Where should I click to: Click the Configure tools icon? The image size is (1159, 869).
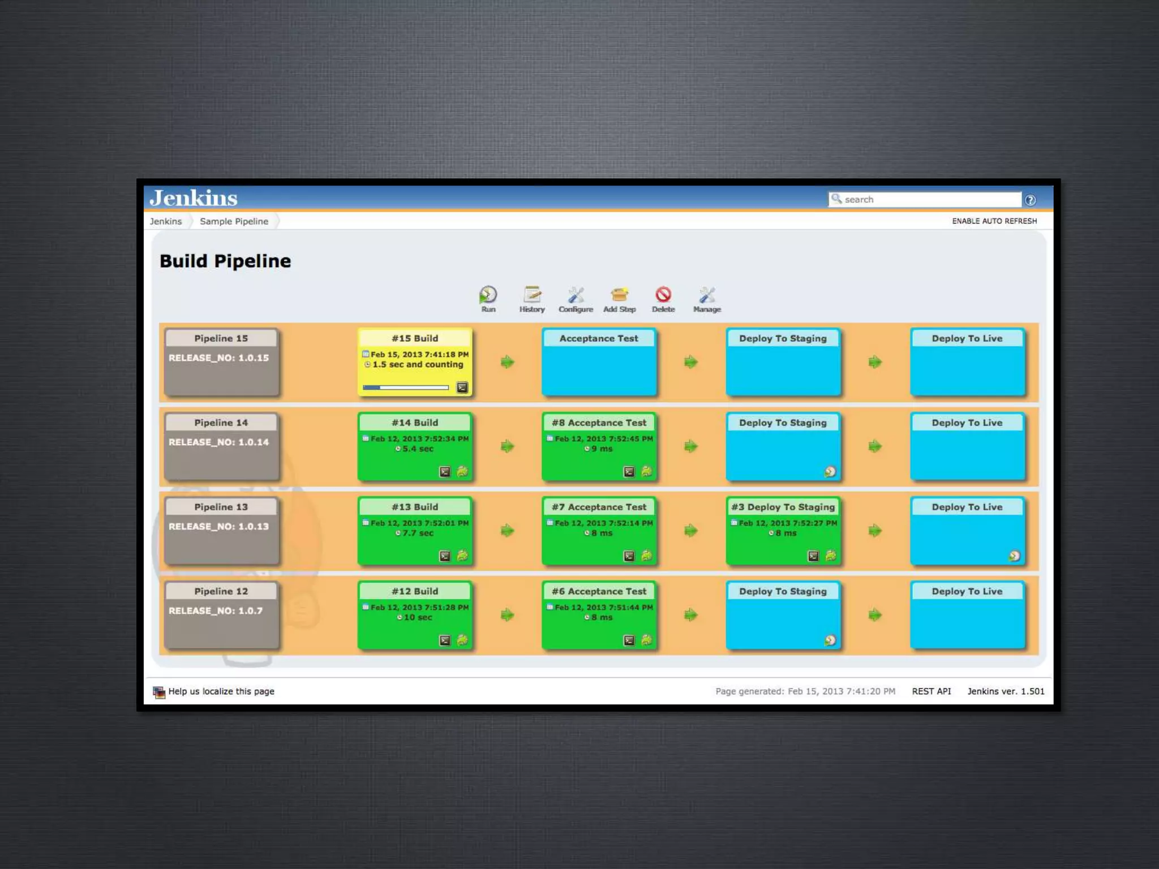(576, 295)
